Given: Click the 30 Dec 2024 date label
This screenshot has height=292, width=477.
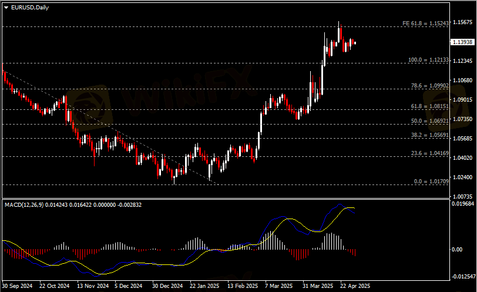Looking at the screenshot, I should click(x=167, y=286).
